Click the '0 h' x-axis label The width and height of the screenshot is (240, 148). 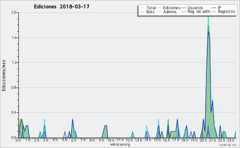point(18,140)
